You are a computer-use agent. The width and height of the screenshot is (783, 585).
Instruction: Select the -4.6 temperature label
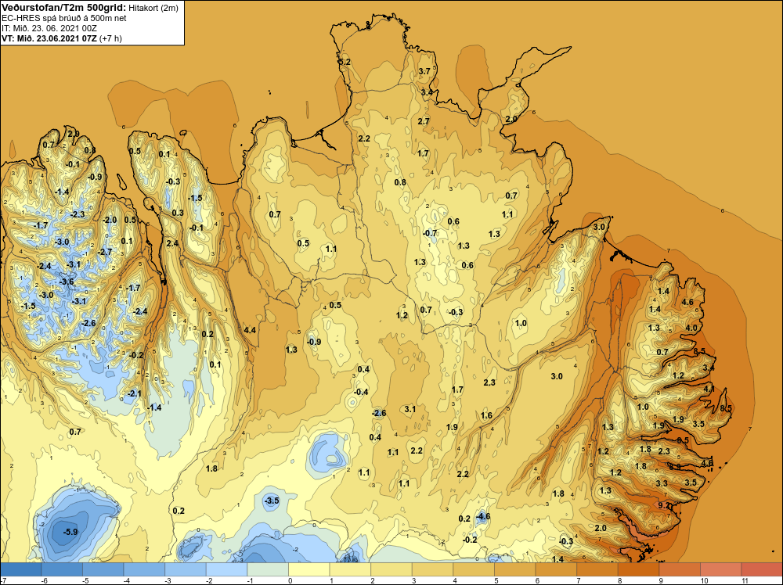482,516
